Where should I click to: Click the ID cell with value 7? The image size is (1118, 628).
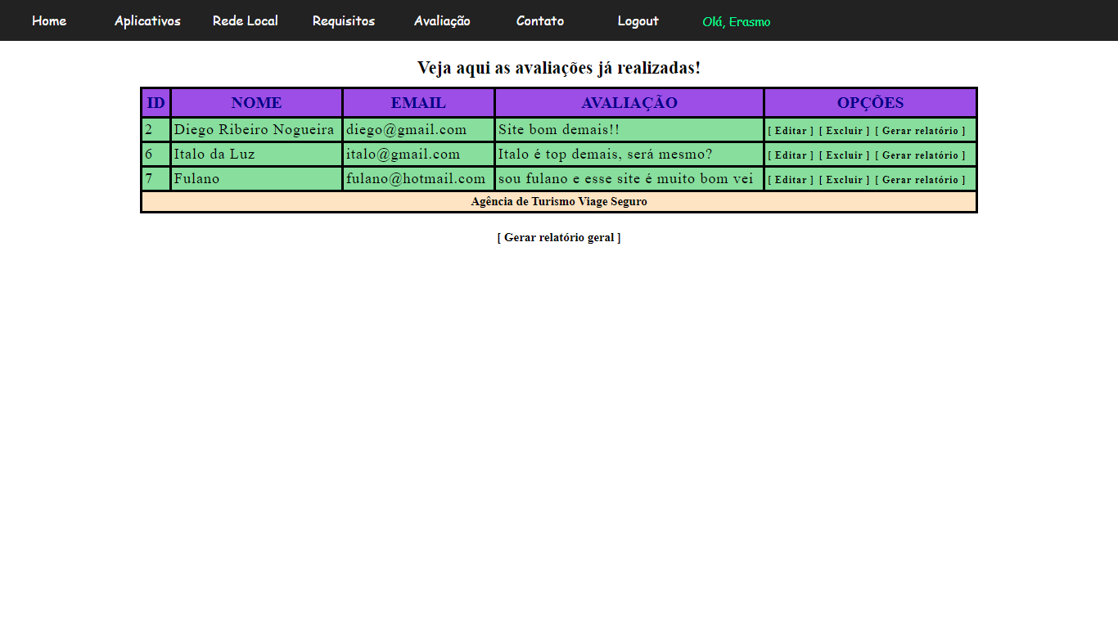tap(156, 178)
